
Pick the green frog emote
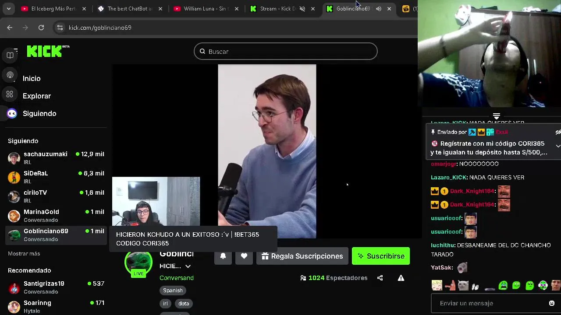coord(516,286)
